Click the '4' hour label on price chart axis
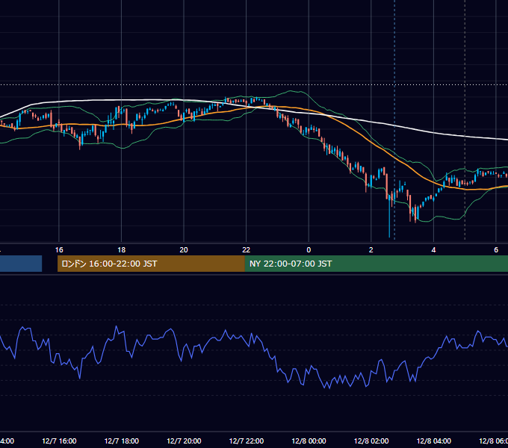The image size is (508, 448). [433, 250]
